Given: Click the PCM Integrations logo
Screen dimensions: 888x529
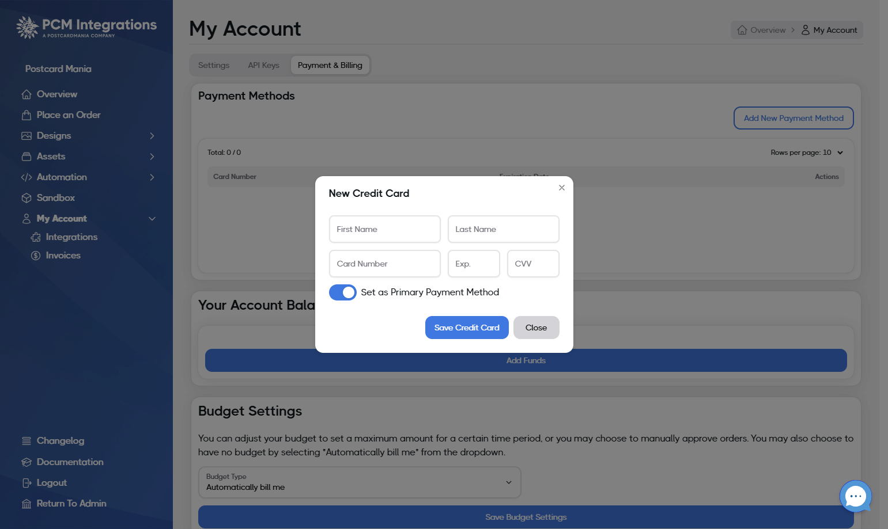Looking at the screenshot, I should pos(86,27).
